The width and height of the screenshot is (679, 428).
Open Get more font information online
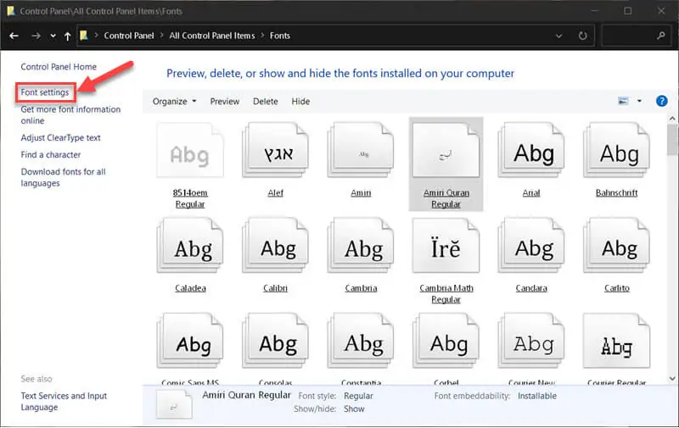[x=70, y=115]
